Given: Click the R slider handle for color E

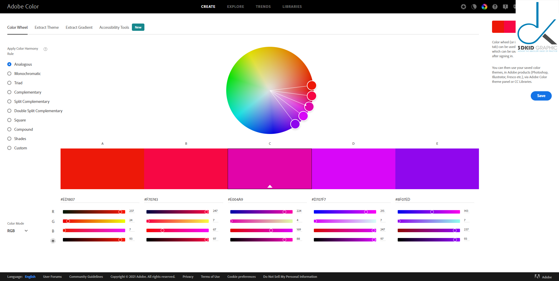Looking at the screenshot, I should 432,212.
